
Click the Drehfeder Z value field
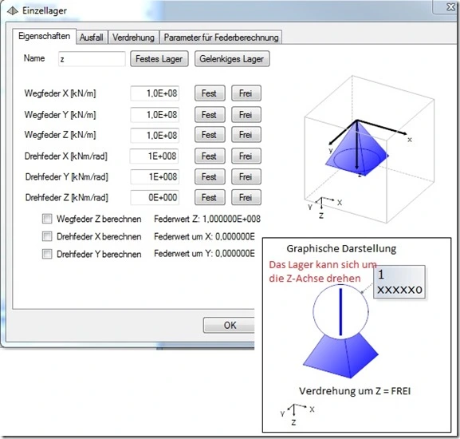click(155, 197)
